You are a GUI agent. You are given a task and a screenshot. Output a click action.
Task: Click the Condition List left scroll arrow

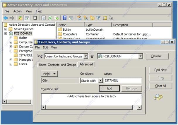[x=44, y=107]
